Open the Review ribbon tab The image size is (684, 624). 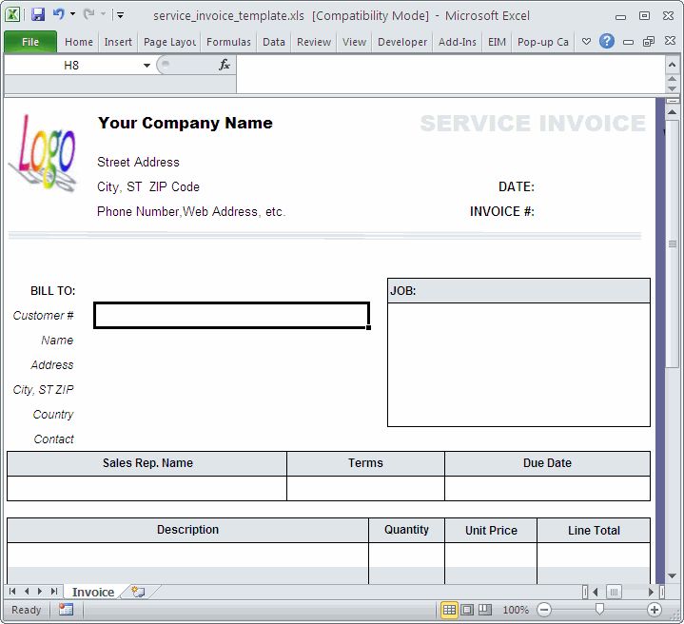[314, 42]
